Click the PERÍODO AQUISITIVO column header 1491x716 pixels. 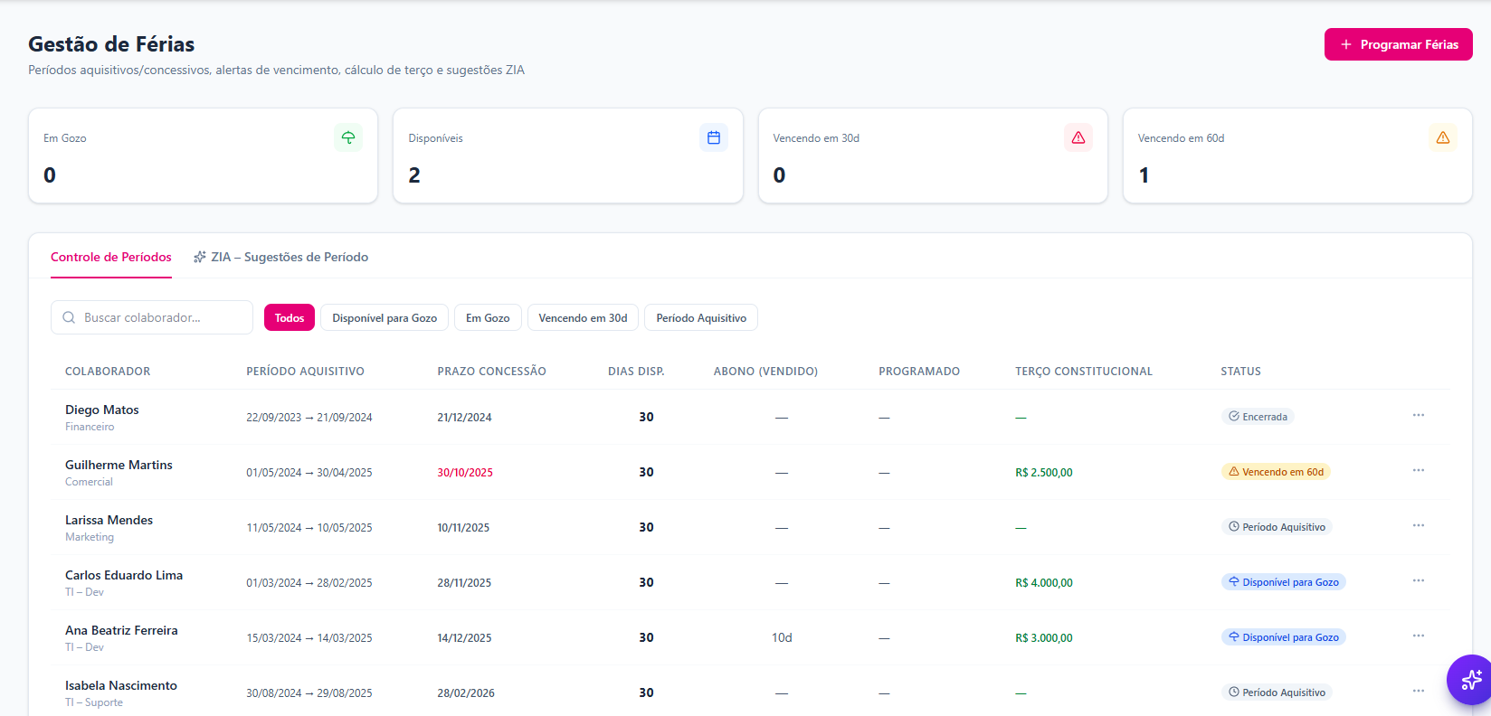pos(305,372)
